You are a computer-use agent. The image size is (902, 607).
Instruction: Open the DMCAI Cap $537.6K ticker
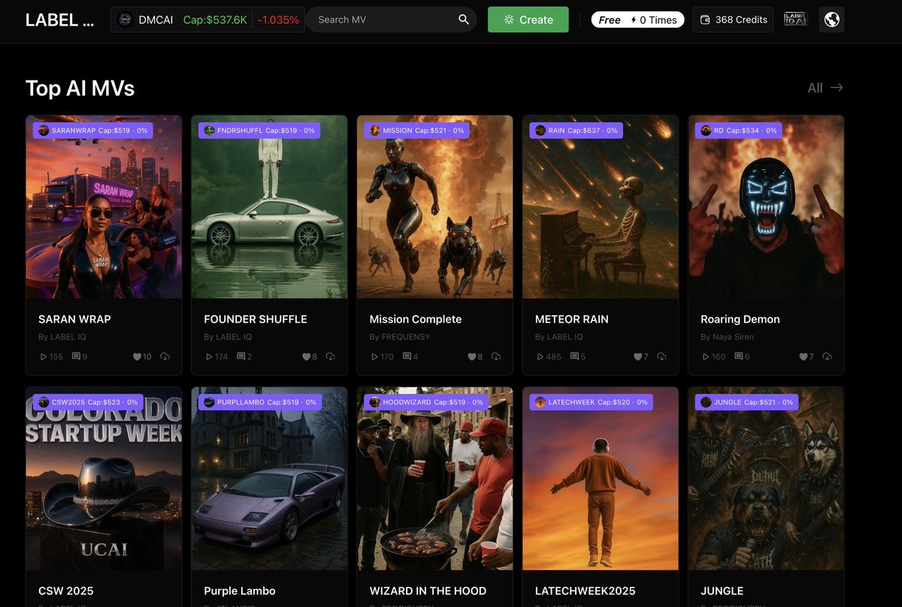point(208,20)
